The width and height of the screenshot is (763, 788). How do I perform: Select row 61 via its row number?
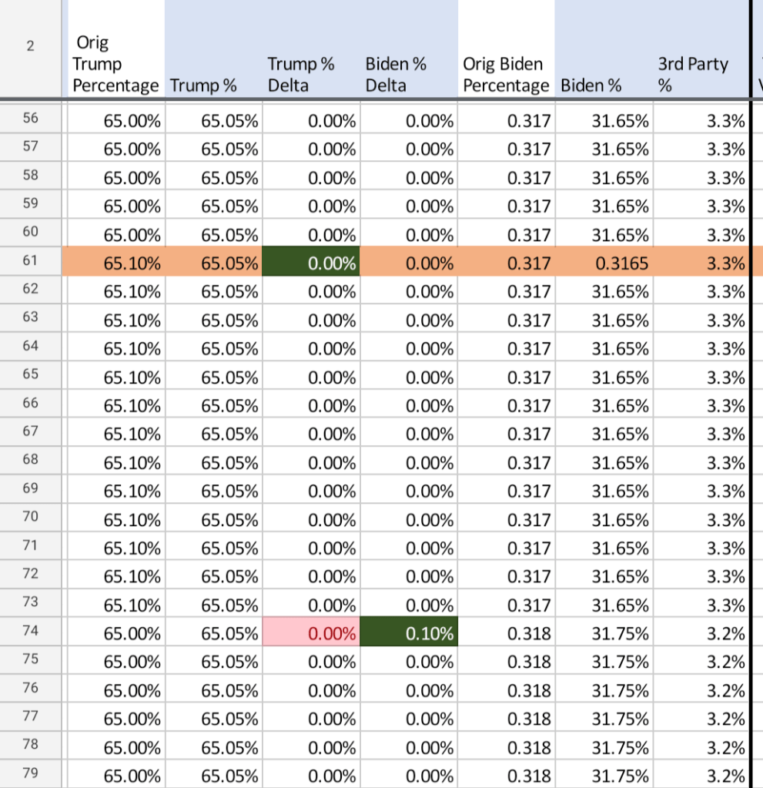click(30, 263)
